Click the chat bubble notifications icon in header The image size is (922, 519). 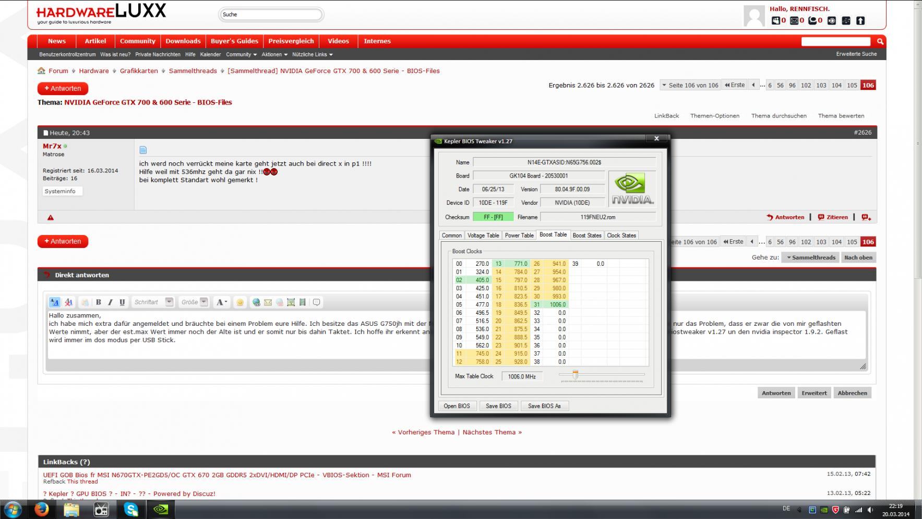812,20
